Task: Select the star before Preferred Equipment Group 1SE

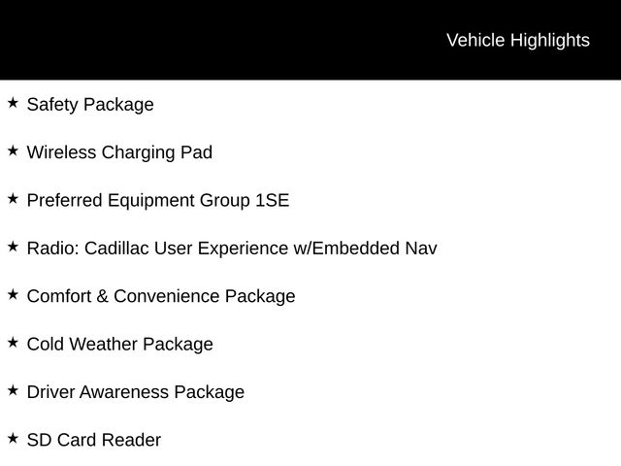Action: click(13, 199)
